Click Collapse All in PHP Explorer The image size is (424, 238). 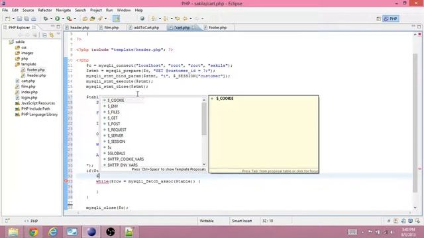(44, 35)
